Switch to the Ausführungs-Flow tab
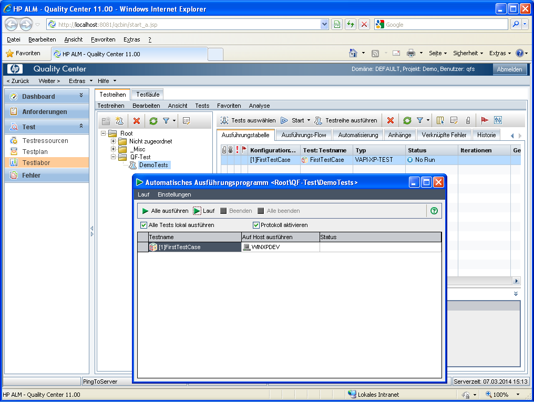This screenshot has width=534, height=402. pos(304,135)
